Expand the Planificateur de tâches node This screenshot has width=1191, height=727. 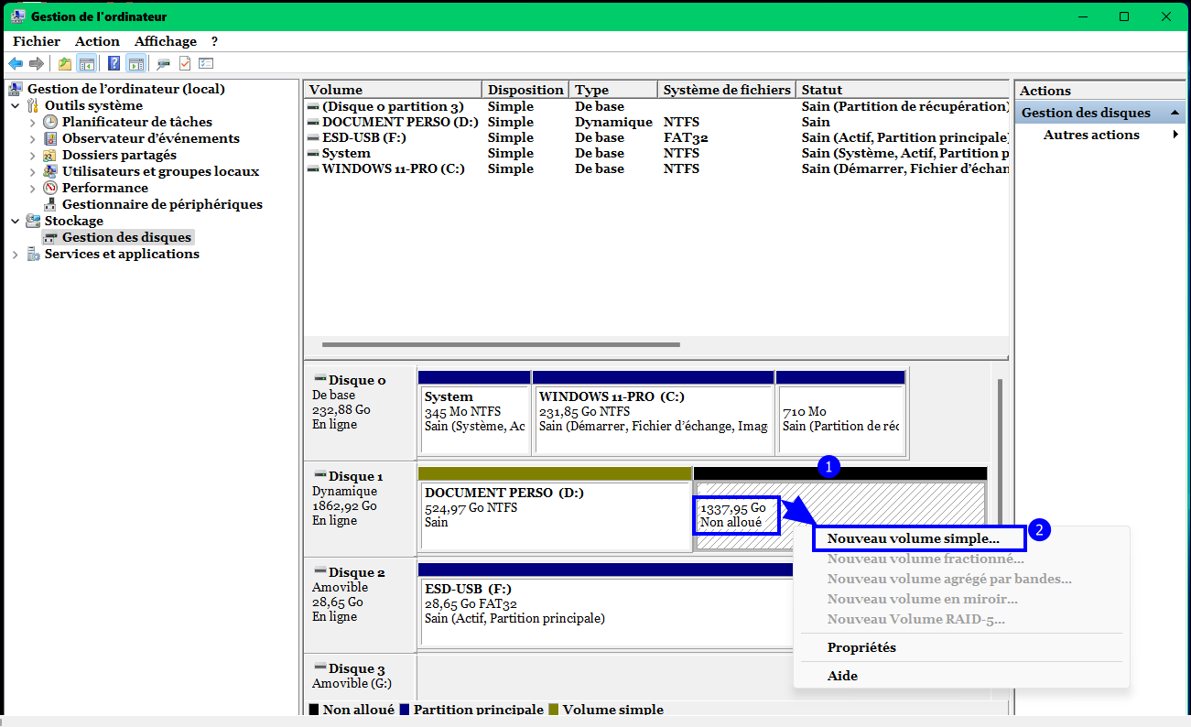point(33,122)
